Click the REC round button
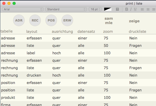The height and width of the screenshot is (106, 156). pyautogui.click(x=35, y=20)
